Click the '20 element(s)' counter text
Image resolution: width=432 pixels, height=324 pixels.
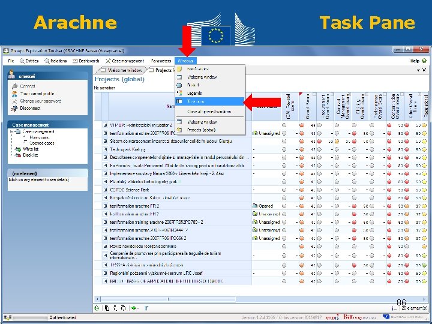pos(414,308)
